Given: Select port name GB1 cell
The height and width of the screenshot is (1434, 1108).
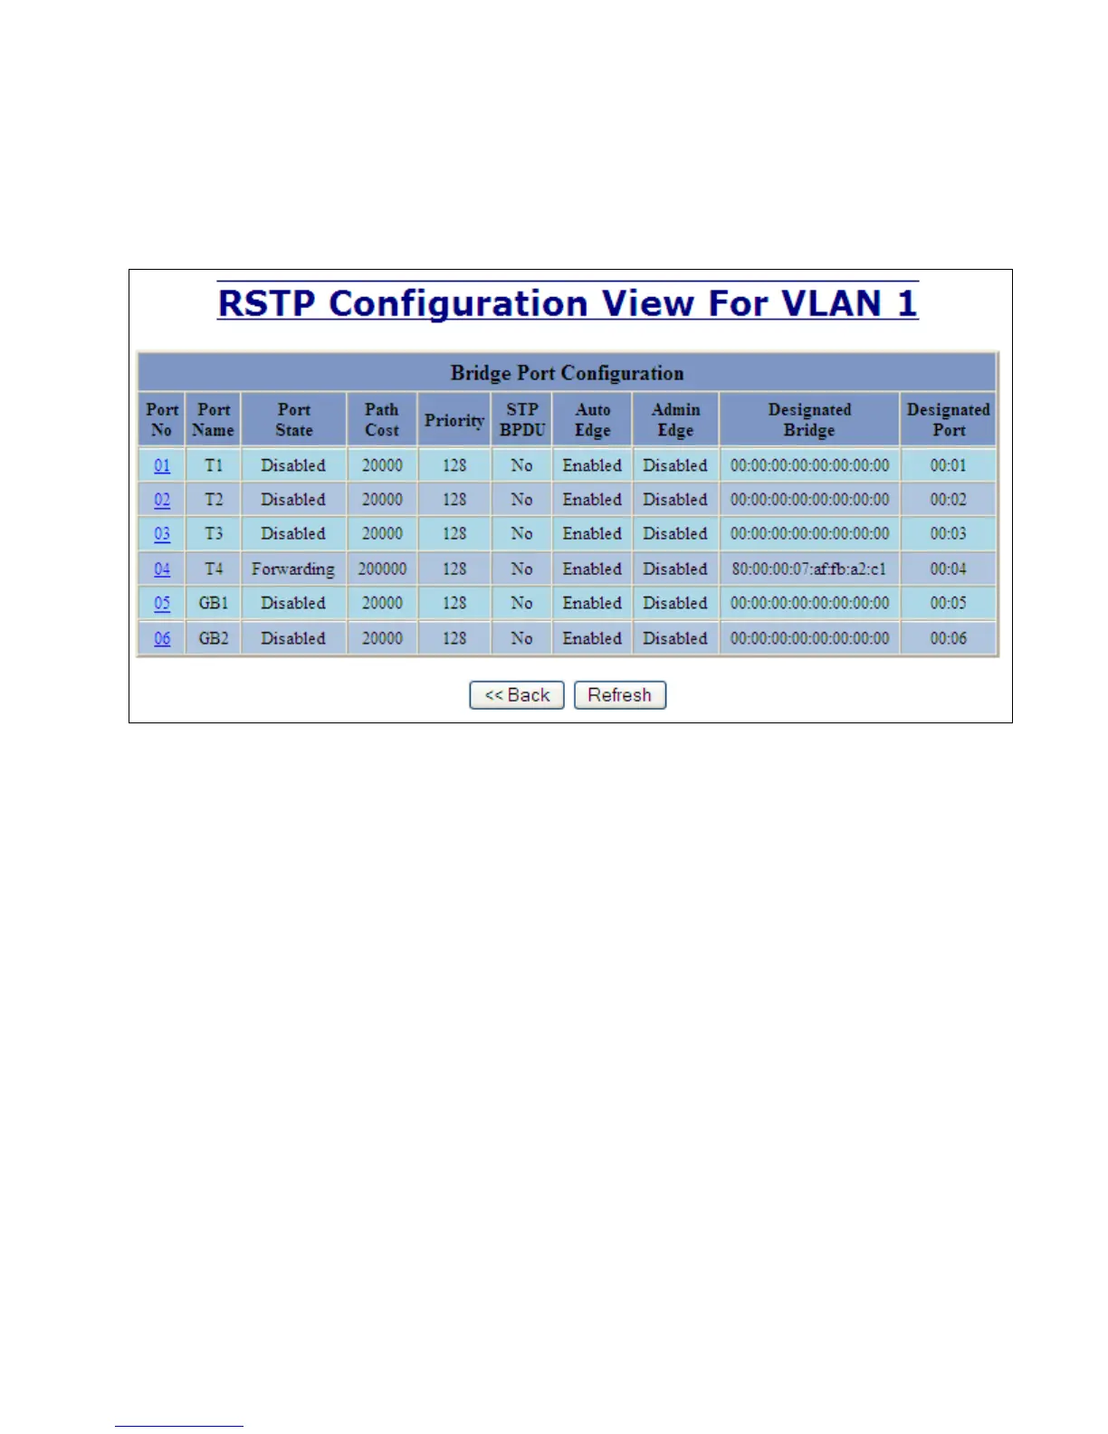Looking at the screenshot, I should pos(214,603).
